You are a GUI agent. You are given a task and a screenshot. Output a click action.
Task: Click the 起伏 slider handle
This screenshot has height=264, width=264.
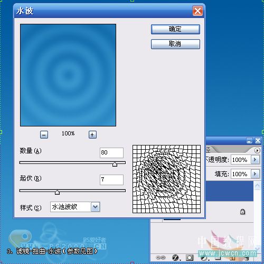tap(57, 192)
